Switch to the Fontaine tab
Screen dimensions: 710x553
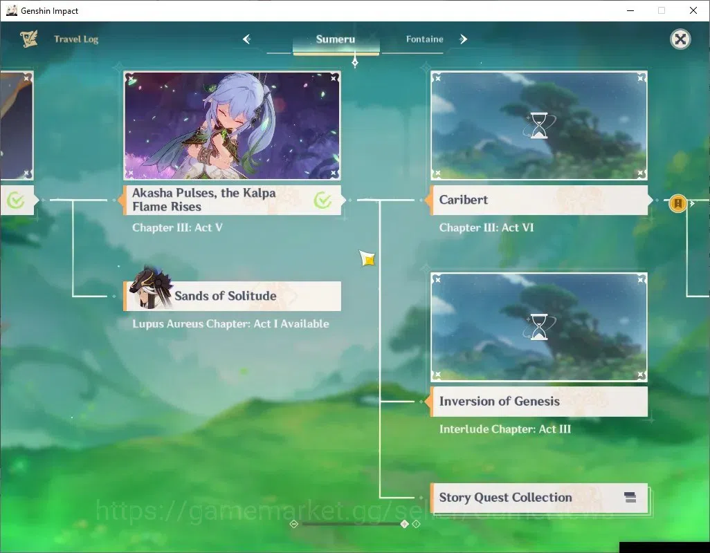point(424,39)
